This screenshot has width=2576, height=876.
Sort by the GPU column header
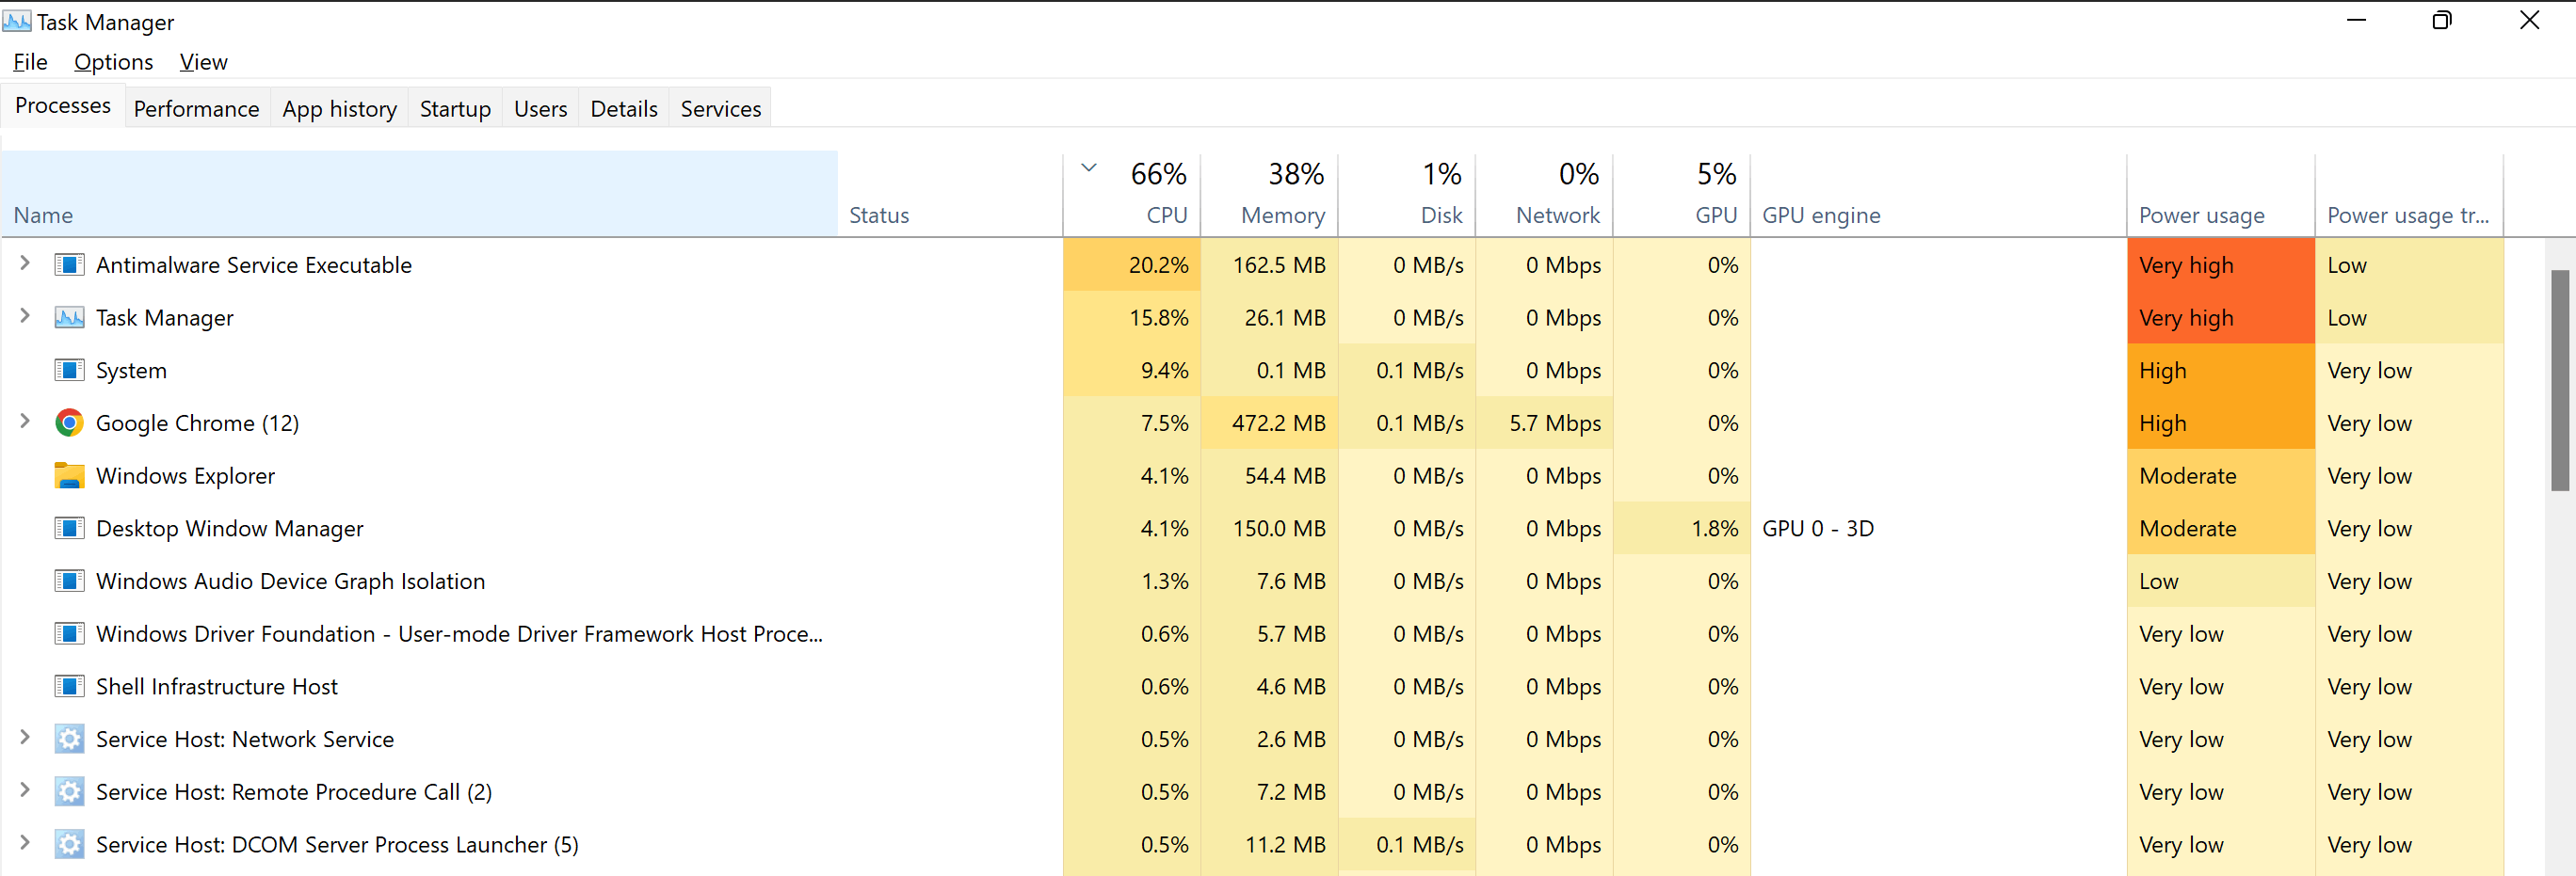pyautogui.click(x=1682, y=194)
